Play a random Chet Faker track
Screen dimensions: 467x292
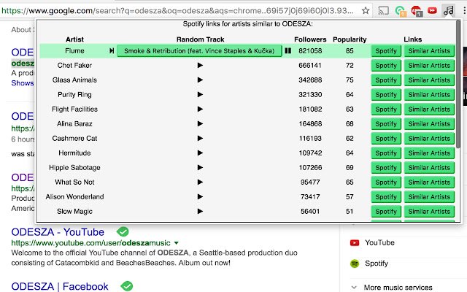[x=200, y=65]
